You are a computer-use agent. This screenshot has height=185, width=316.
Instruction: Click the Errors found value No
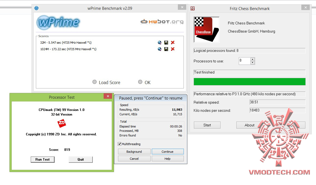point(180,136)
